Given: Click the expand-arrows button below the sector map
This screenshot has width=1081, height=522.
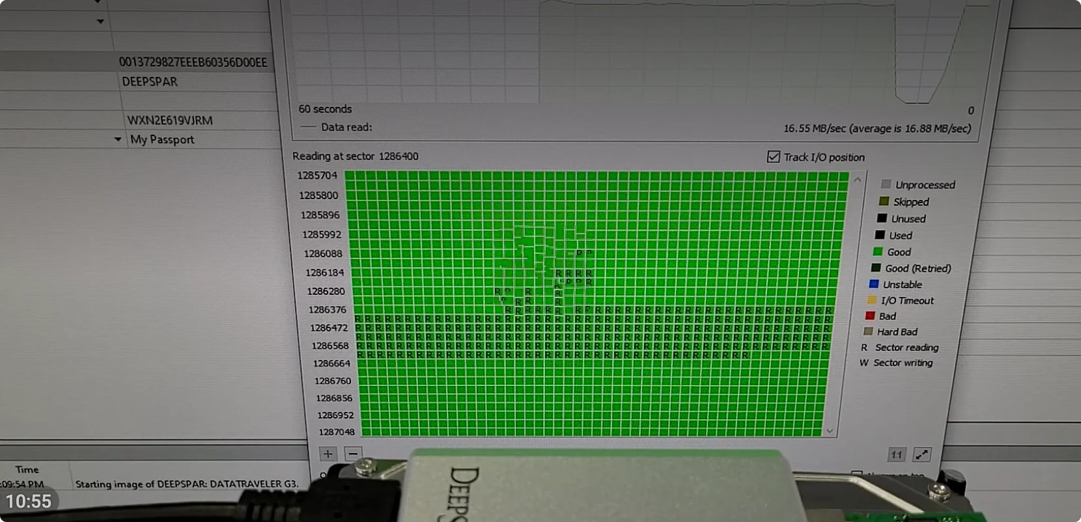Looking at the screenshot, I should [x=922, y=454].
